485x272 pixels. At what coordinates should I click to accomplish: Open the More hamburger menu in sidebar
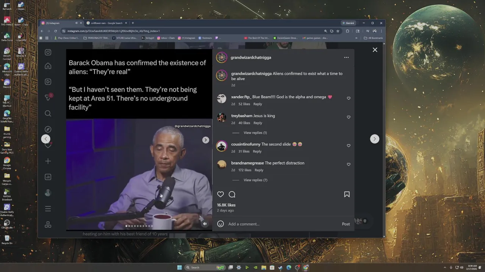pyautogui.click(x=48, y=209)
